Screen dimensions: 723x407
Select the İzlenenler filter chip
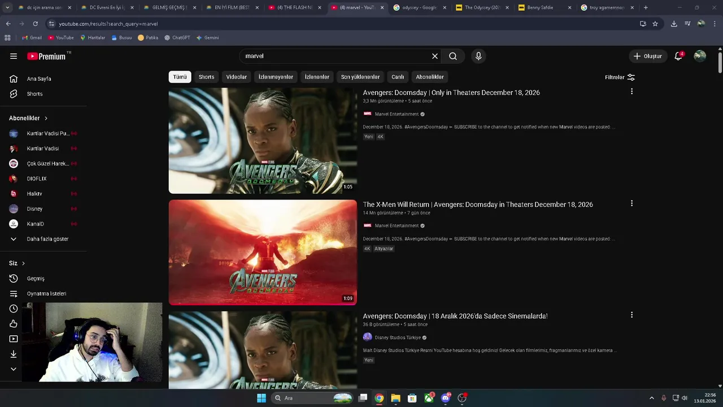point(317,77)
